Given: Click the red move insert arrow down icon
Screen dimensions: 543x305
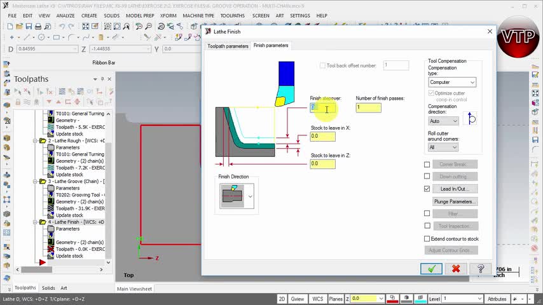Looking at the screenshot, I should pos(49,102).
